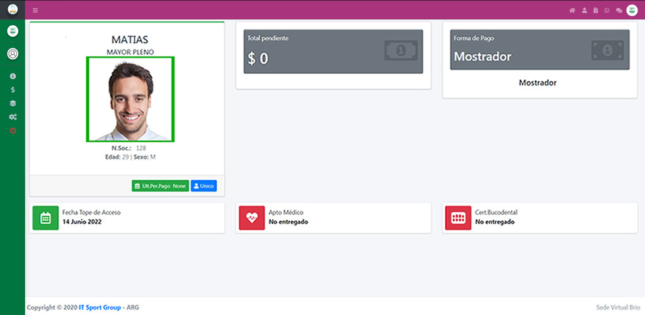This screenshot has height=315, width=645.
Task: Click the Ult.Per.Pago None green button
Action: 161,186
